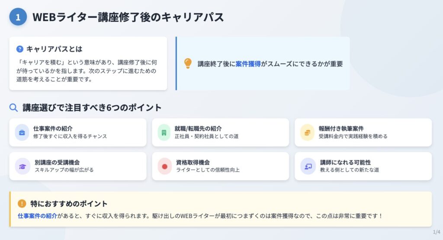Click the 1/4 page indicator
The width and height of the screenshot is (443, 240).
click(x=437, y=232)
